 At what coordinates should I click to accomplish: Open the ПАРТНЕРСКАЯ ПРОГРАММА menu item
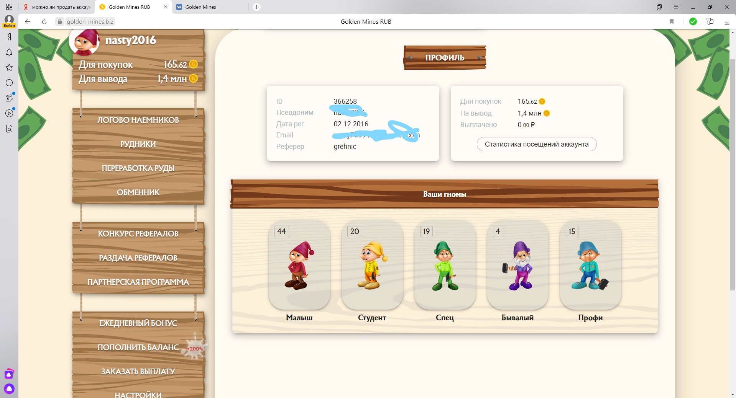coord(138,282)
